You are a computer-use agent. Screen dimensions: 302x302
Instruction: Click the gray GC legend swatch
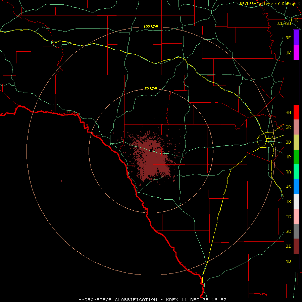pyautogui.click(x=296, y=231)
